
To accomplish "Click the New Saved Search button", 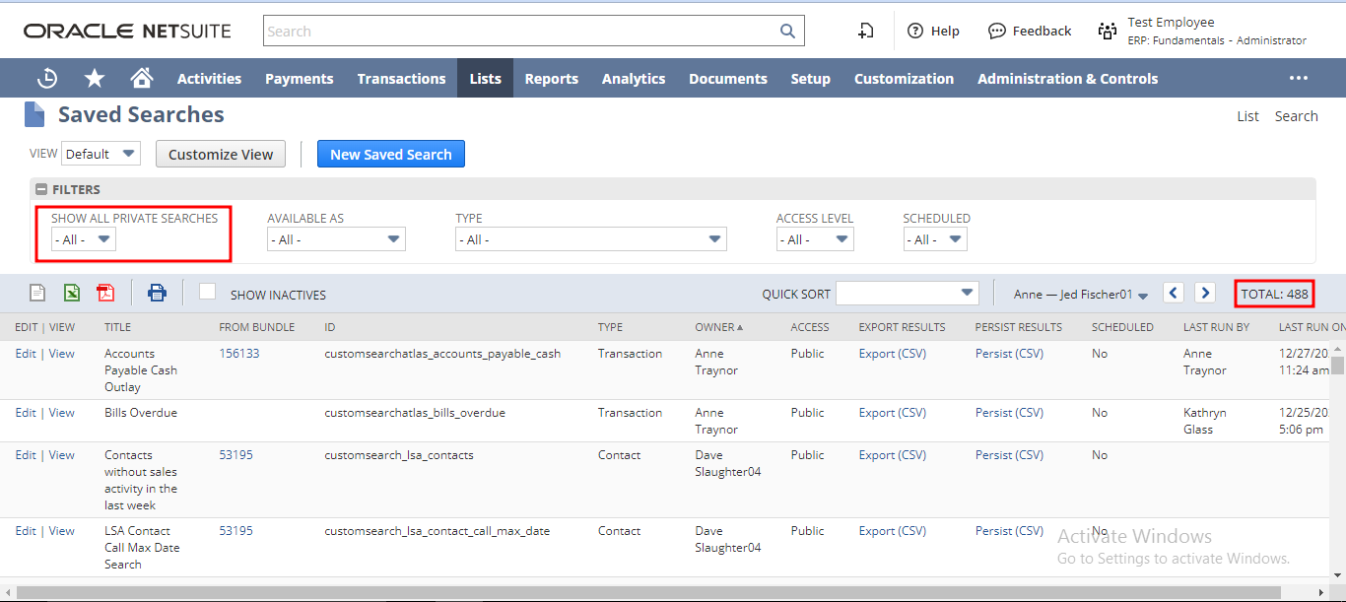I will click(x=390, y=155).
